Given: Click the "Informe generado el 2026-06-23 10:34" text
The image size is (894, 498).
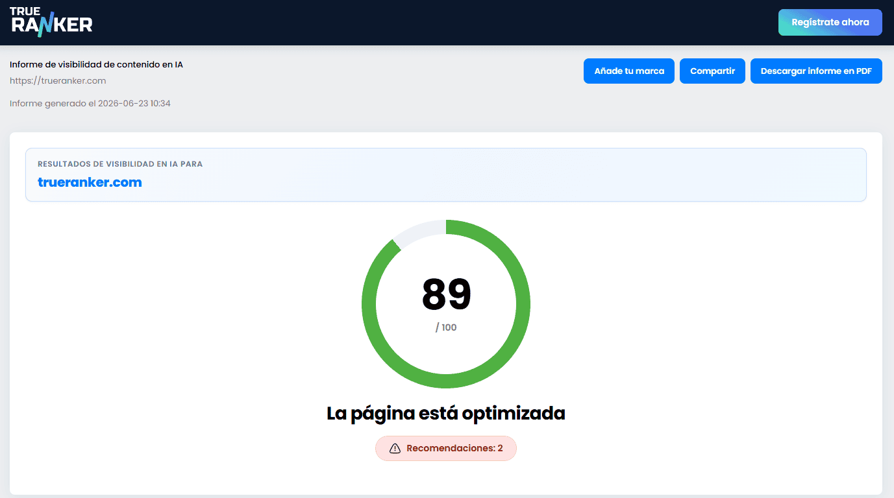Looking at the screenshot, I should [90, 103].
